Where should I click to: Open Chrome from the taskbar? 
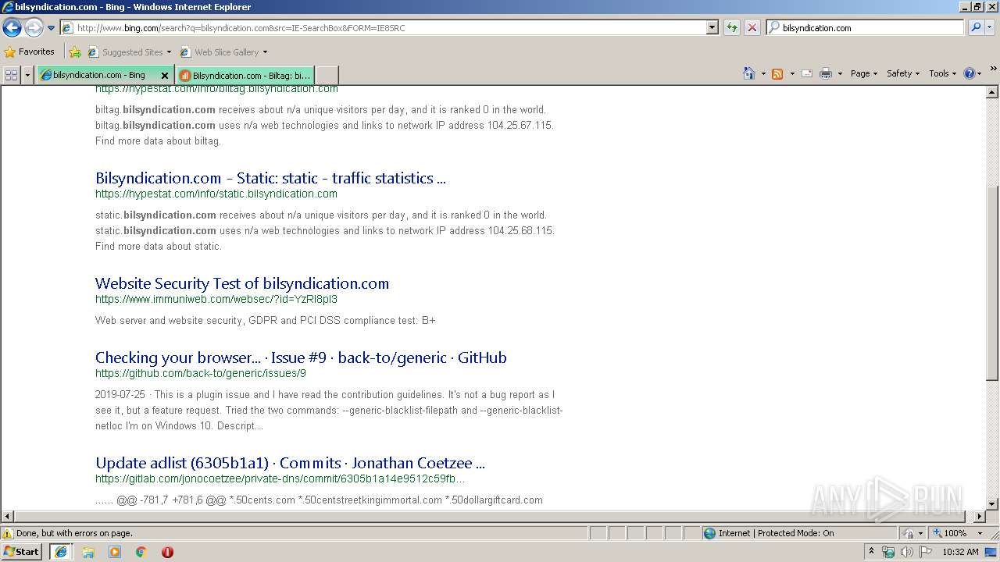pyautogui.click(x=141, y=552)
